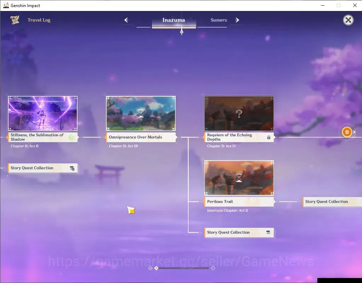Open Story Quest Collection right of Perilous Trail
Viewport: 362px width, 283px height.
(332, 202)
